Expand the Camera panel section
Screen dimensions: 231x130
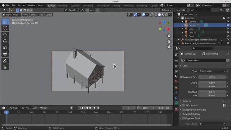(x=186, y=101)
